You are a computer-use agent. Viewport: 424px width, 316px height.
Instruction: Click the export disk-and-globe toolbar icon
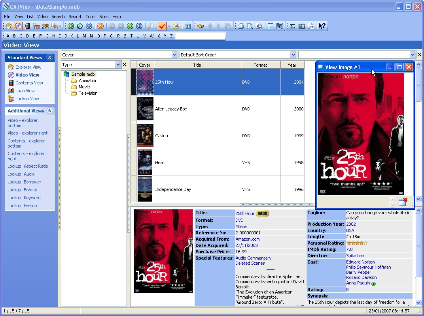[259, 26]
